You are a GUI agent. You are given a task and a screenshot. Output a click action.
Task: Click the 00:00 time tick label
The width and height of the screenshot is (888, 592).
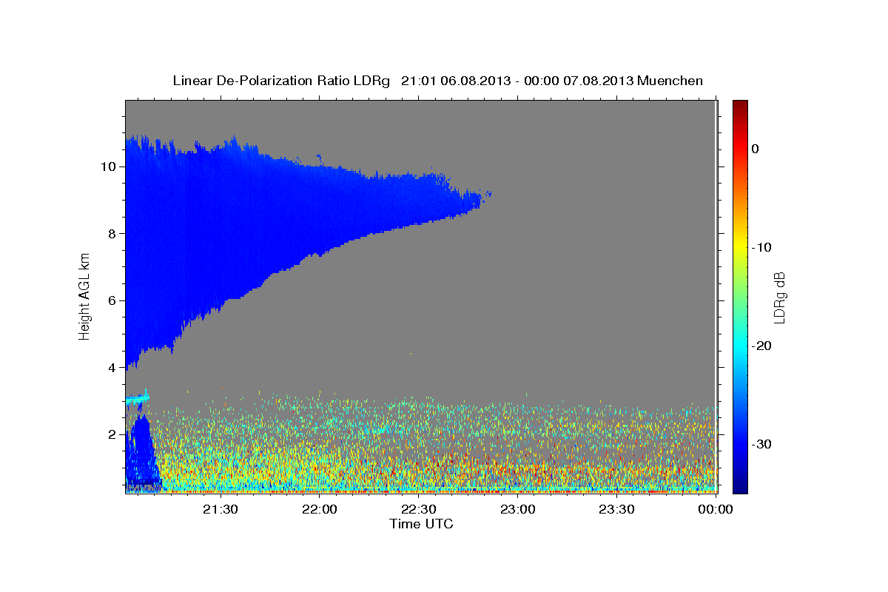tap(716, 509)
